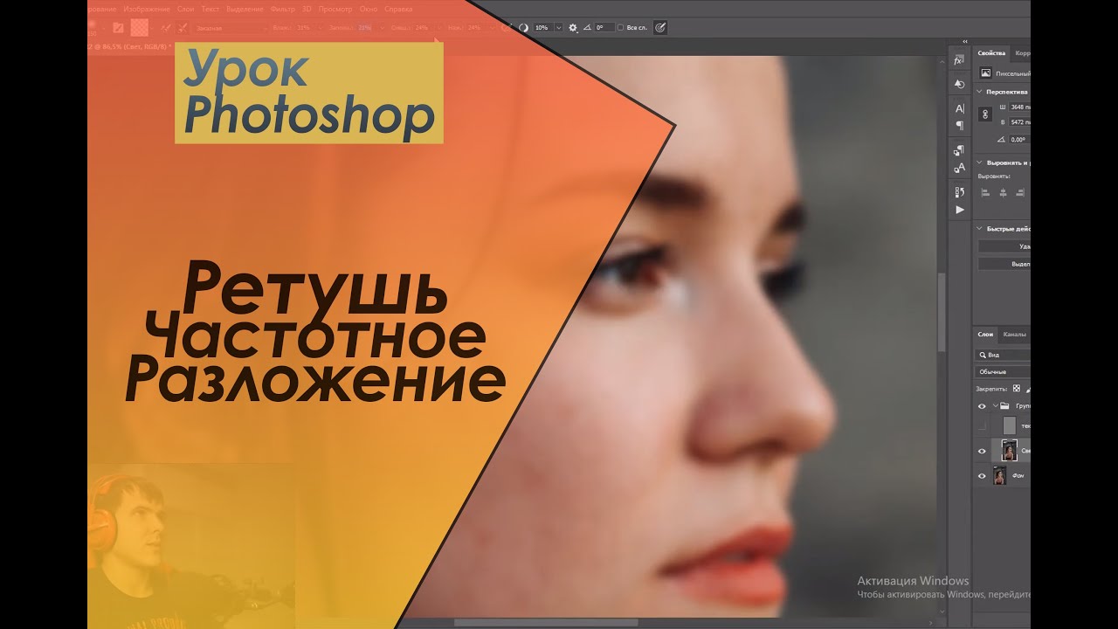Select the тек layer thumbnail

tap(1010, 426)
